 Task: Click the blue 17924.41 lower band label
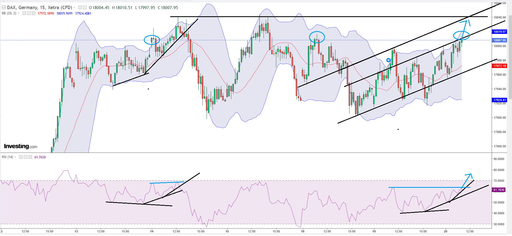pyautogui.click(x=500, y=100)
